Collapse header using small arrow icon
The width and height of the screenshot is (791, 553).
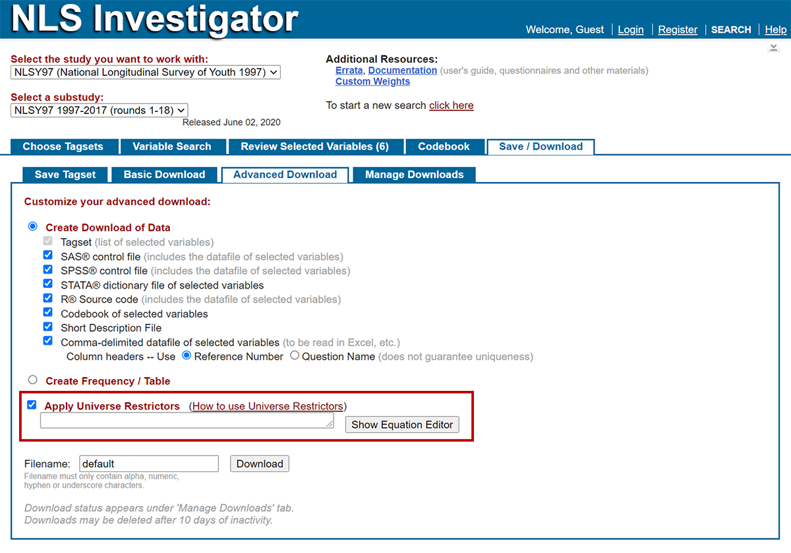click(x=773, y=47)
